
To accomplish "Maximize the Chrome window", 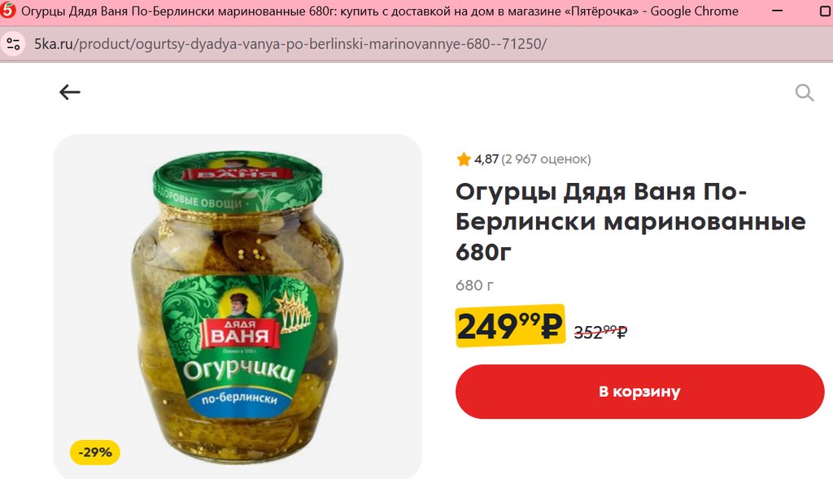I will click(826, 11).
